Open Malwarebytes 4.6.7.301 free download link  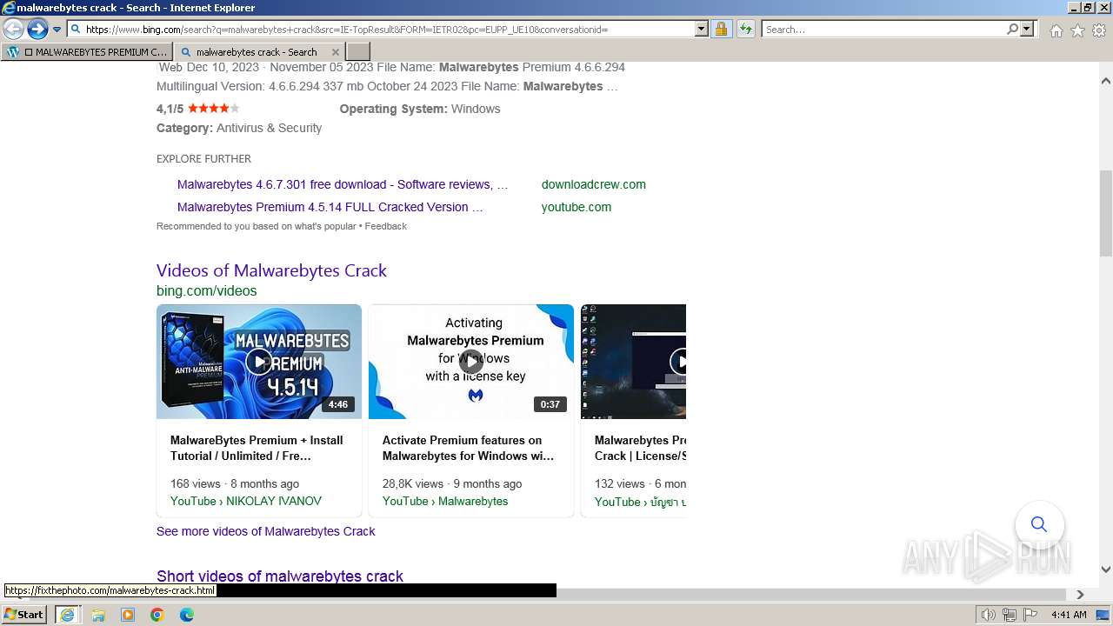pos(343,184)
